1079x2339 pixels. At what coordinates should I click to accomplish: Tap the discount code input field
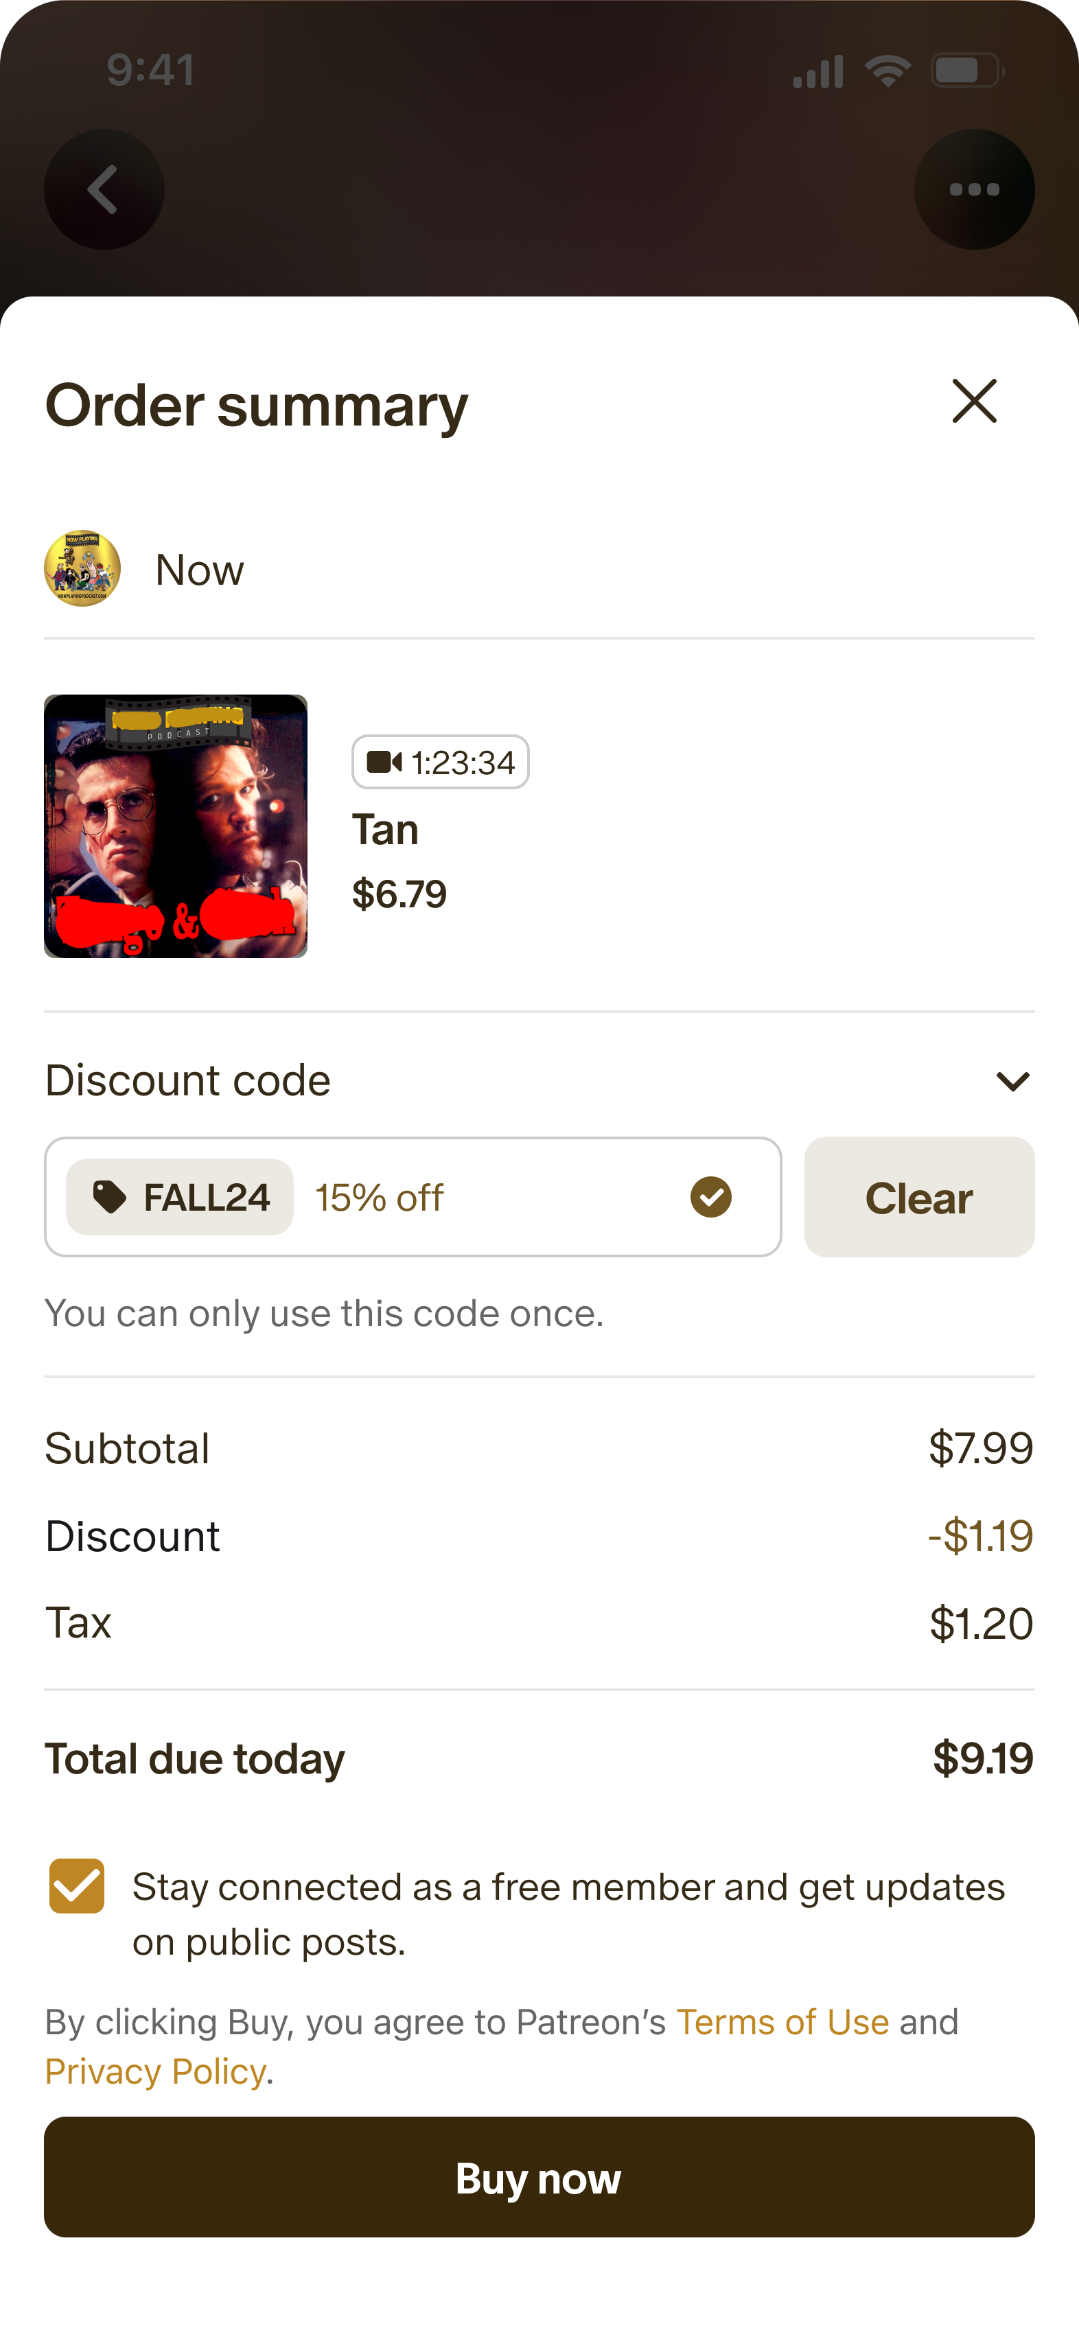pyautogui.click(x=413, y=1197)
